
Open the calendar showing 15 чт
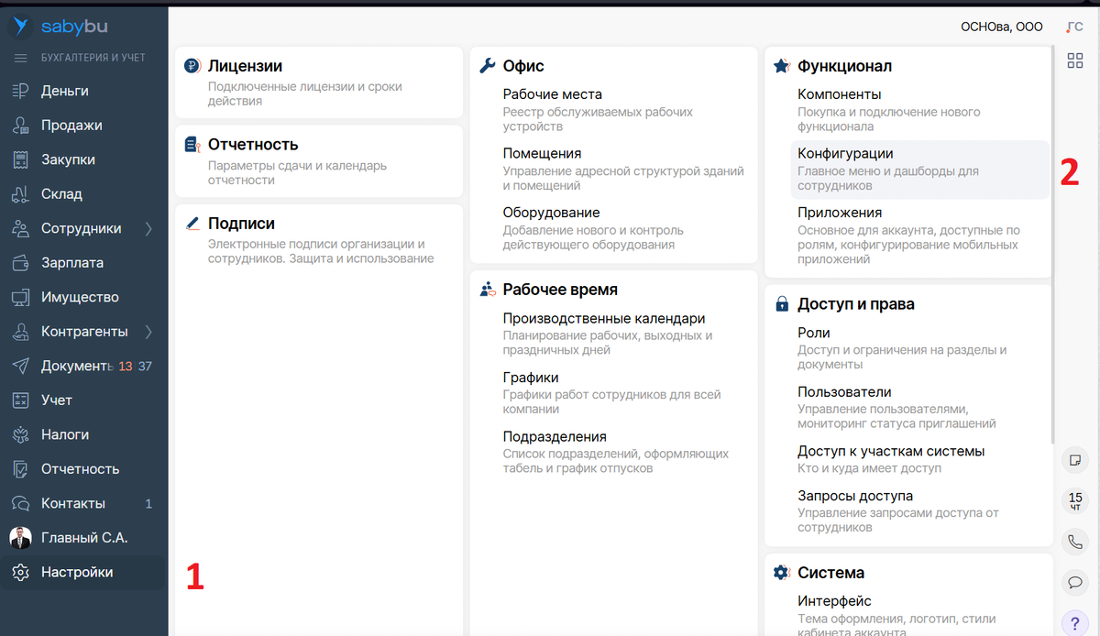coord(1074,501)
